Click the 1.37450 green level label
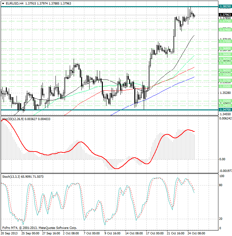Viewport: 232px width, 236px height. tap(225, 30)
